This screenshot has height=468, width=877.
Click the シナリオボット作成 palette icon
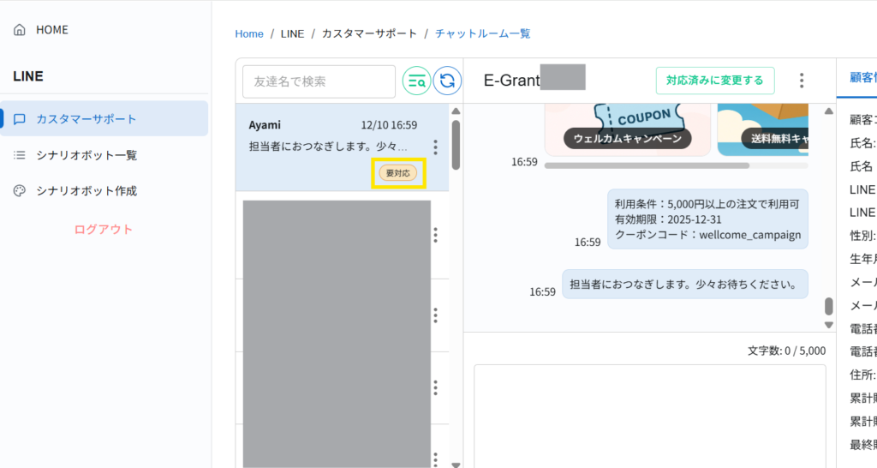pyautogui.click(x=20, y=191)
